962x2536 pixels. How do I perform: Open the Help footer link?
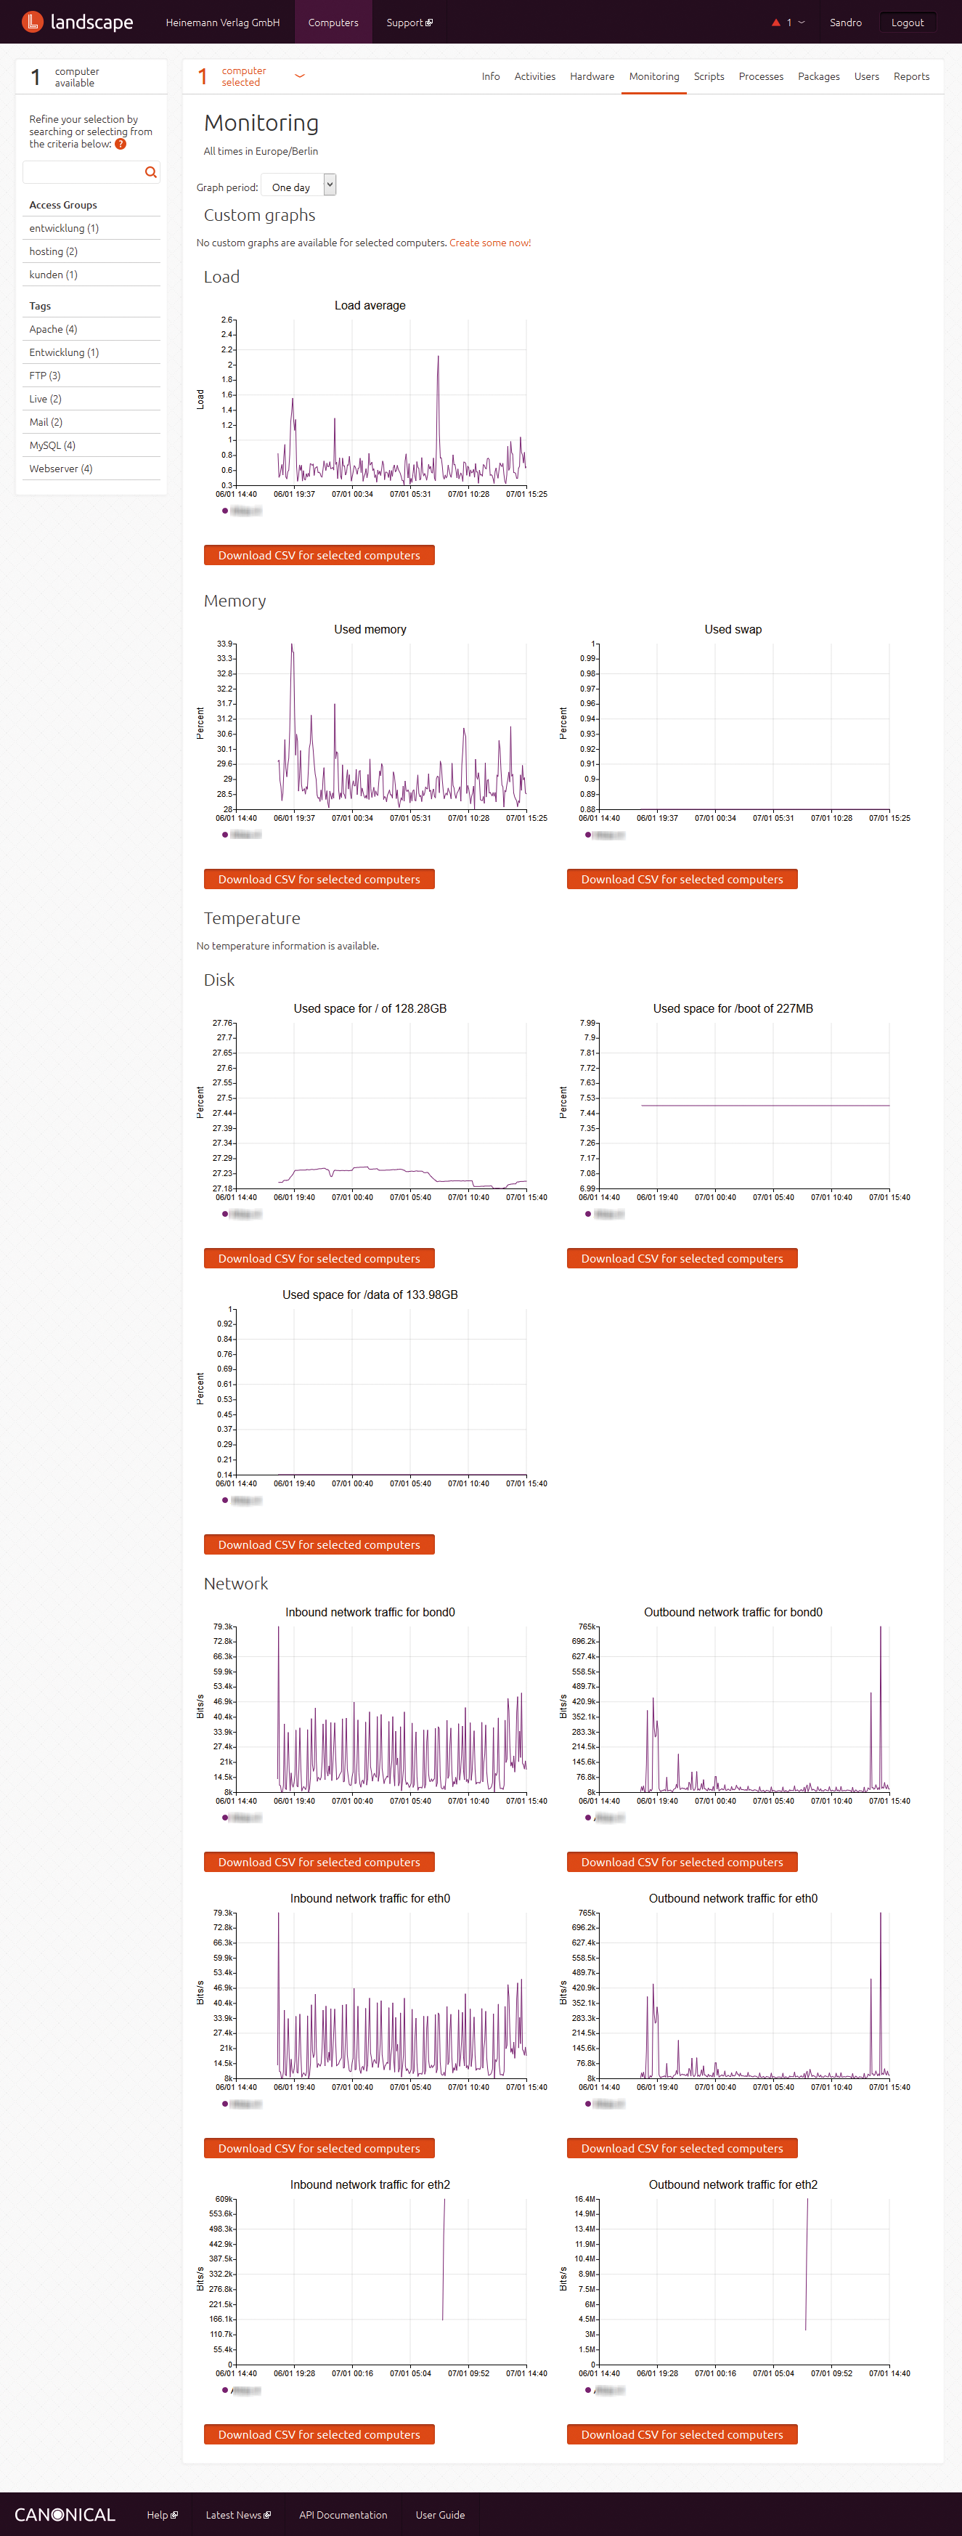(163, 2514)
